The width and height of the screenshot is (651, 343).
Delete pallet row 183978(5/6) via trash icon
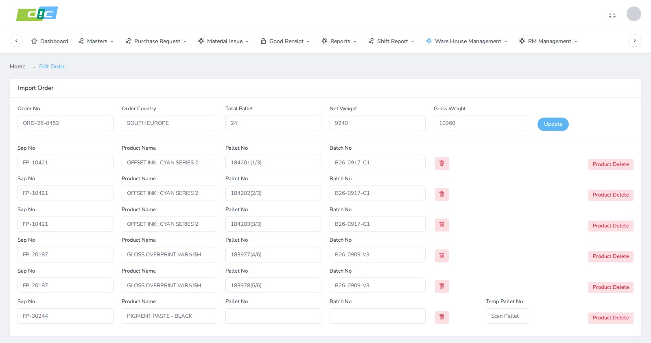441,286
